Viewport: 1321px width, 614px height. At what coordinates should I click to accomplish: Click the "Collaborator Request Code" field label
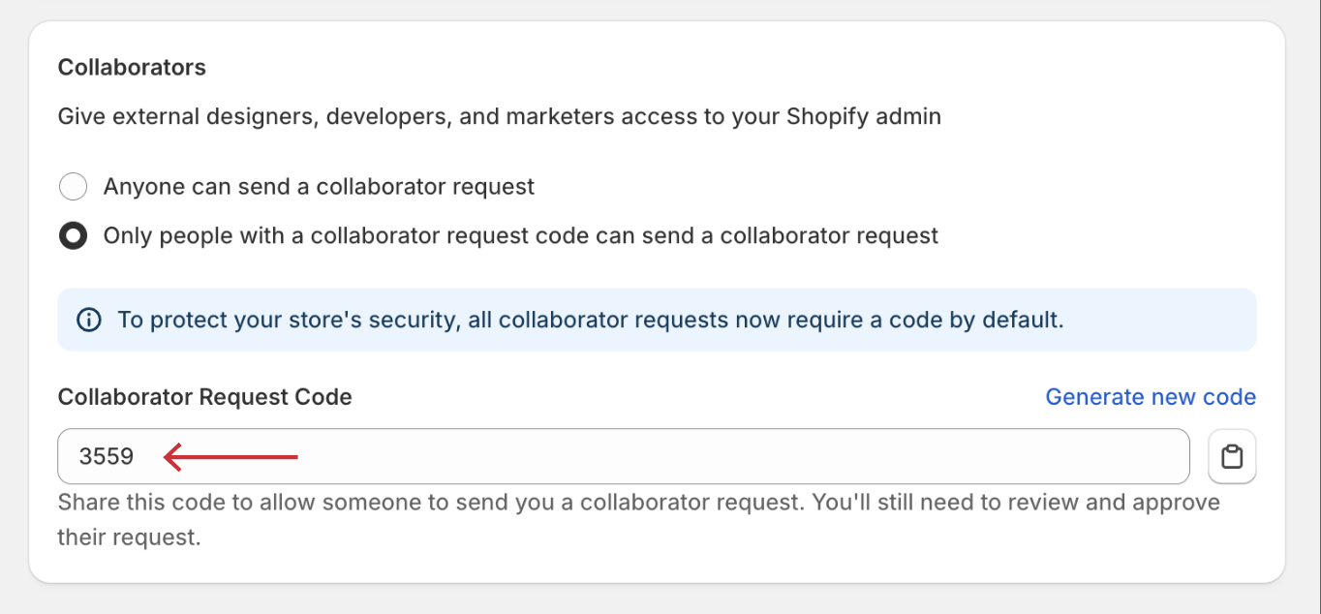pyautogui.click(x=205, y=397)
